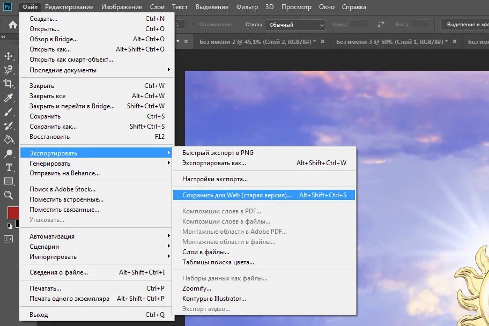Choose Закрыть все item
Viewport: 489px width, 326px height.
[x=97, y=96]
